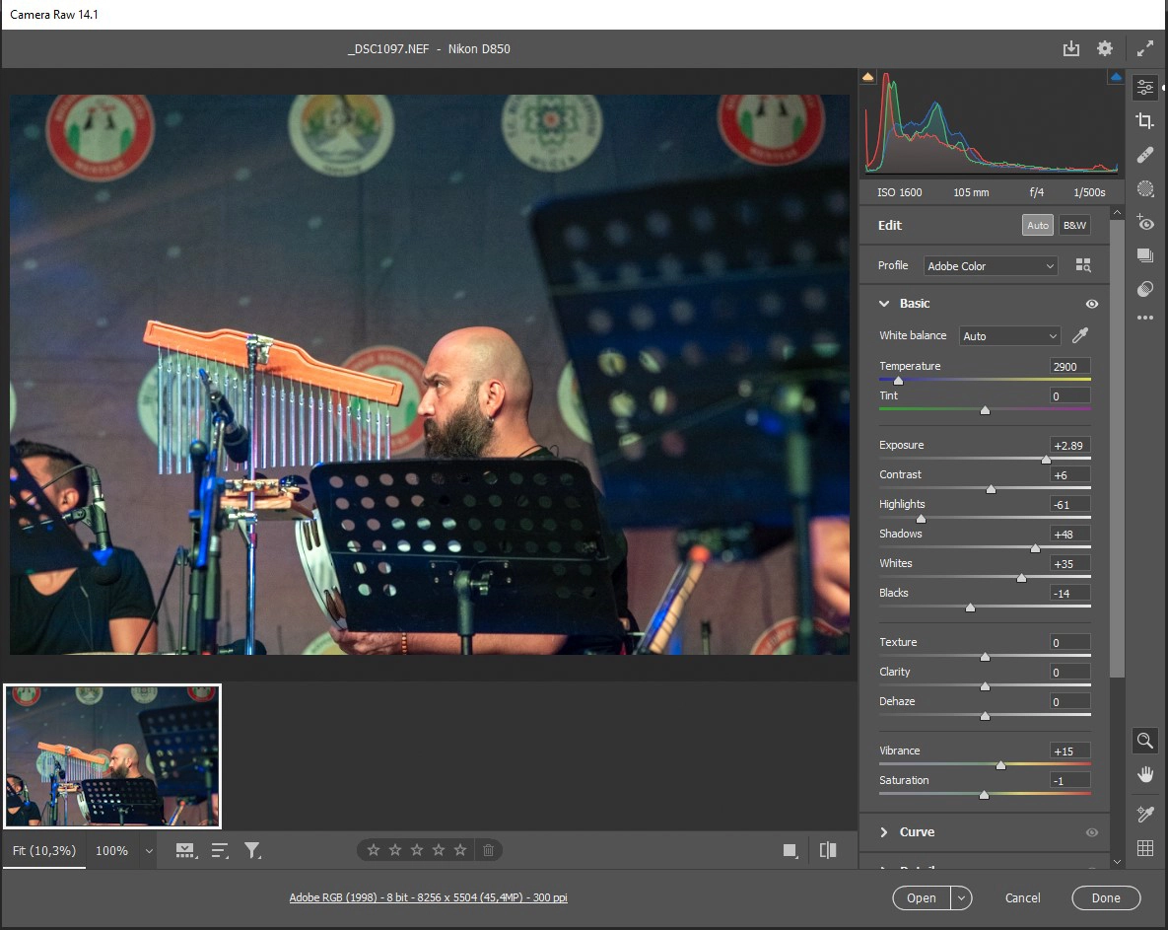Open Camera Raw preferences gear icon
Image resolution: width=1168 pixels, height=930 pixels.
(1105, 48)
